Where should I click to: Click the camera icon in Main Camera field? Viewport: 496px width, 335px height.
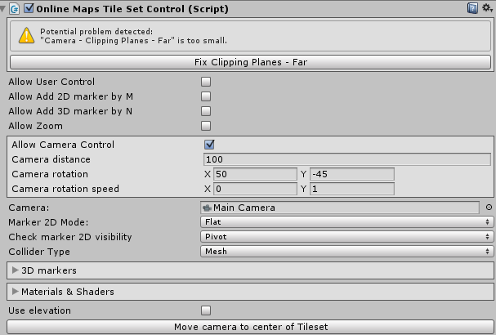point(208,208)
